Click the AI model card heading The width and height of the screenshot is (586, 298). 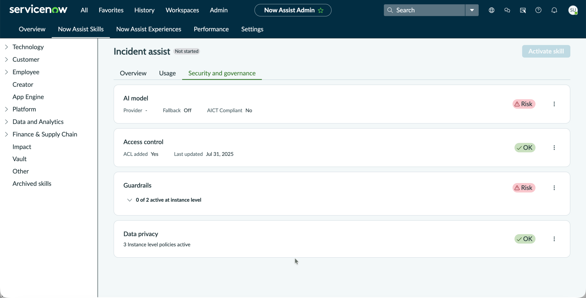point(135,98)
